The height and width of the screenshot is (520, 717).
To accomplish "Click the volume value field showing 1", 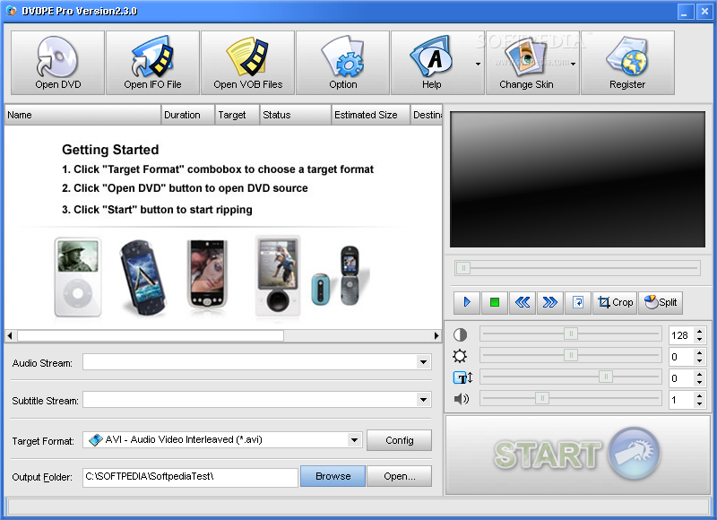I will tap(681, 400).
